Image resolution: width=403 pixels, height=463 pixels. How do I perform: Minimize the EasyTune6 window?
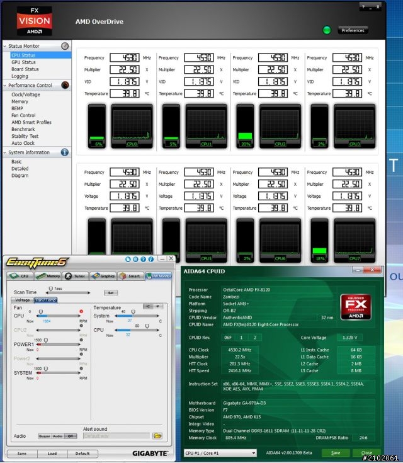162,259
